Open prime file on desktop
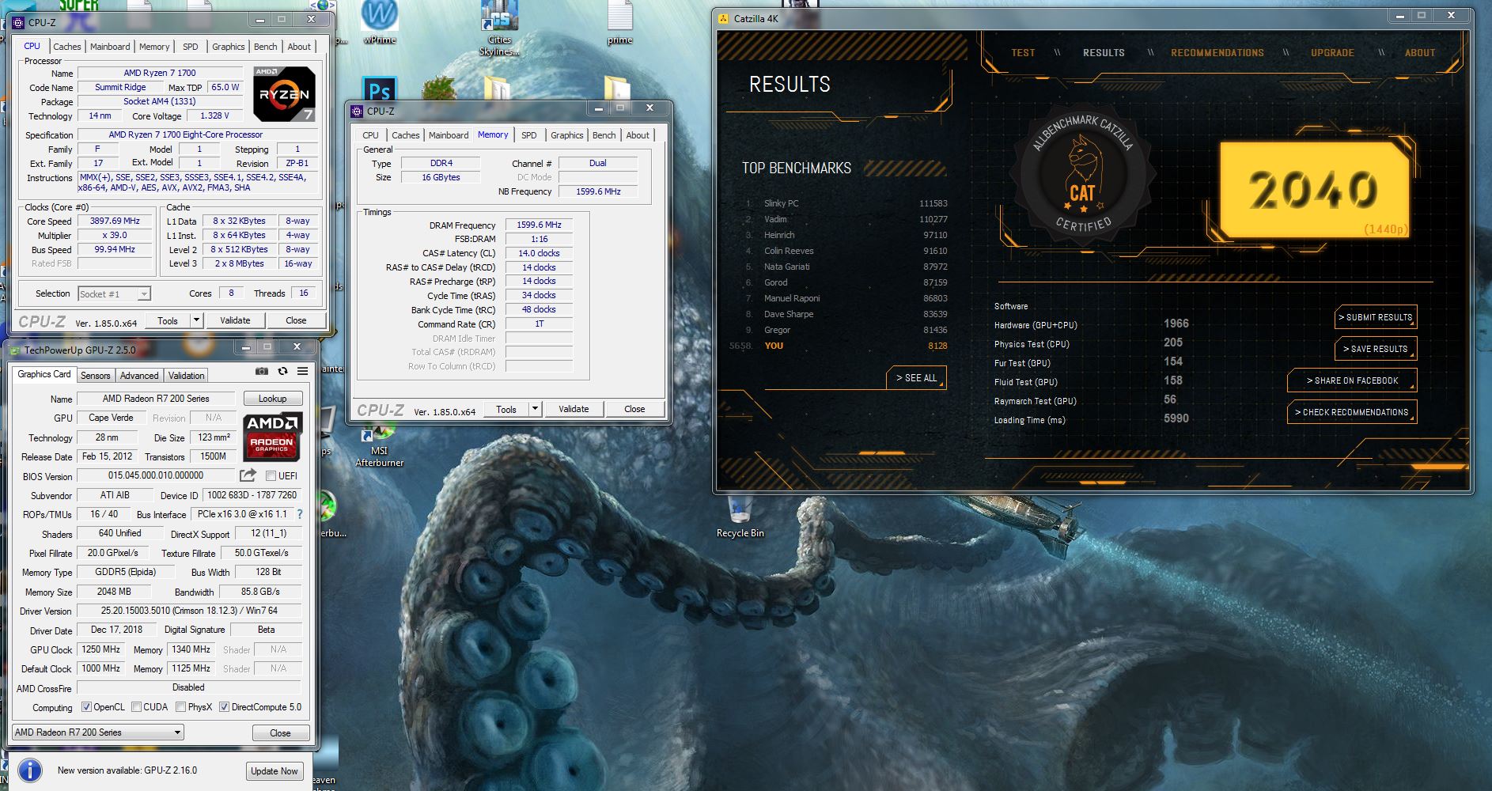The width and height of the screenshot is (1492, 791). (x=619, y=22)
